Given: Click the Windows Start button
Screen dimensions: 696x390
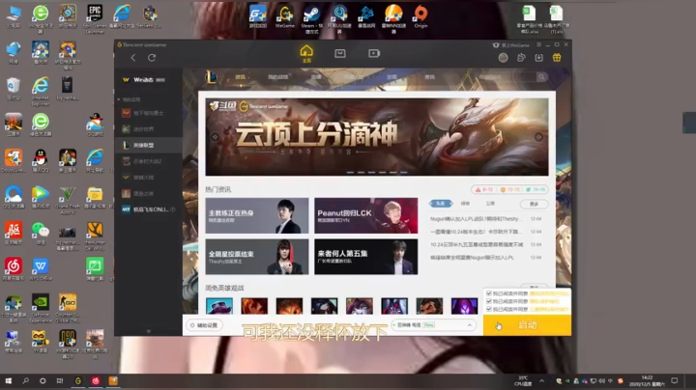Looking at the screenshot, I should point(9,380).
